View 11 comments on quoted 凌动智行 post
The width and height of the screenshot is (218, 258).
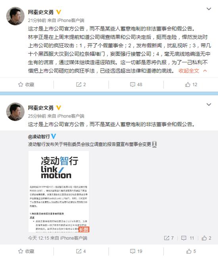[187, 238]
